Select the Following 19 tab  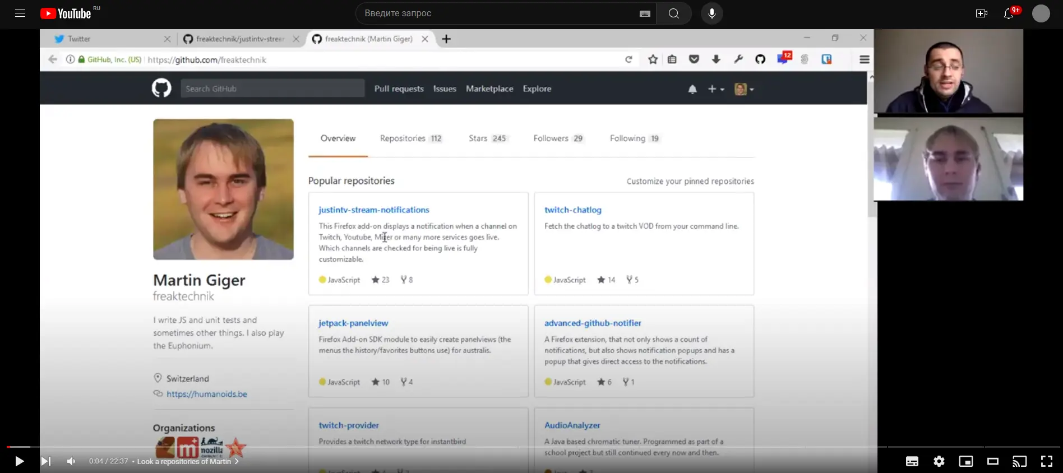pos(635,138)
